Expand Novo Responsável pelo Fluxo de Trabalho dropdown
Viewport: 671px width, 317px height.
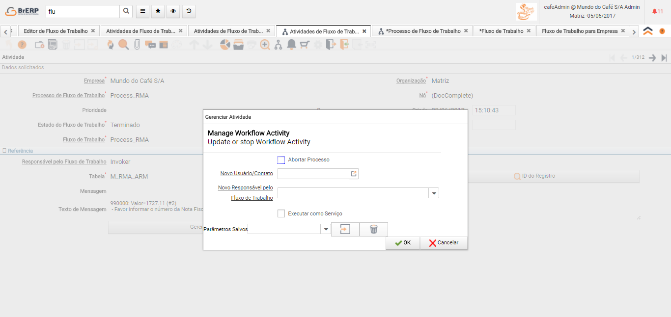tap(434, 193)
